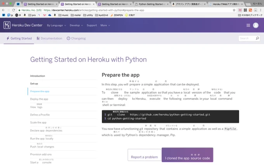Expand the More dropdown

pos(105,25)
